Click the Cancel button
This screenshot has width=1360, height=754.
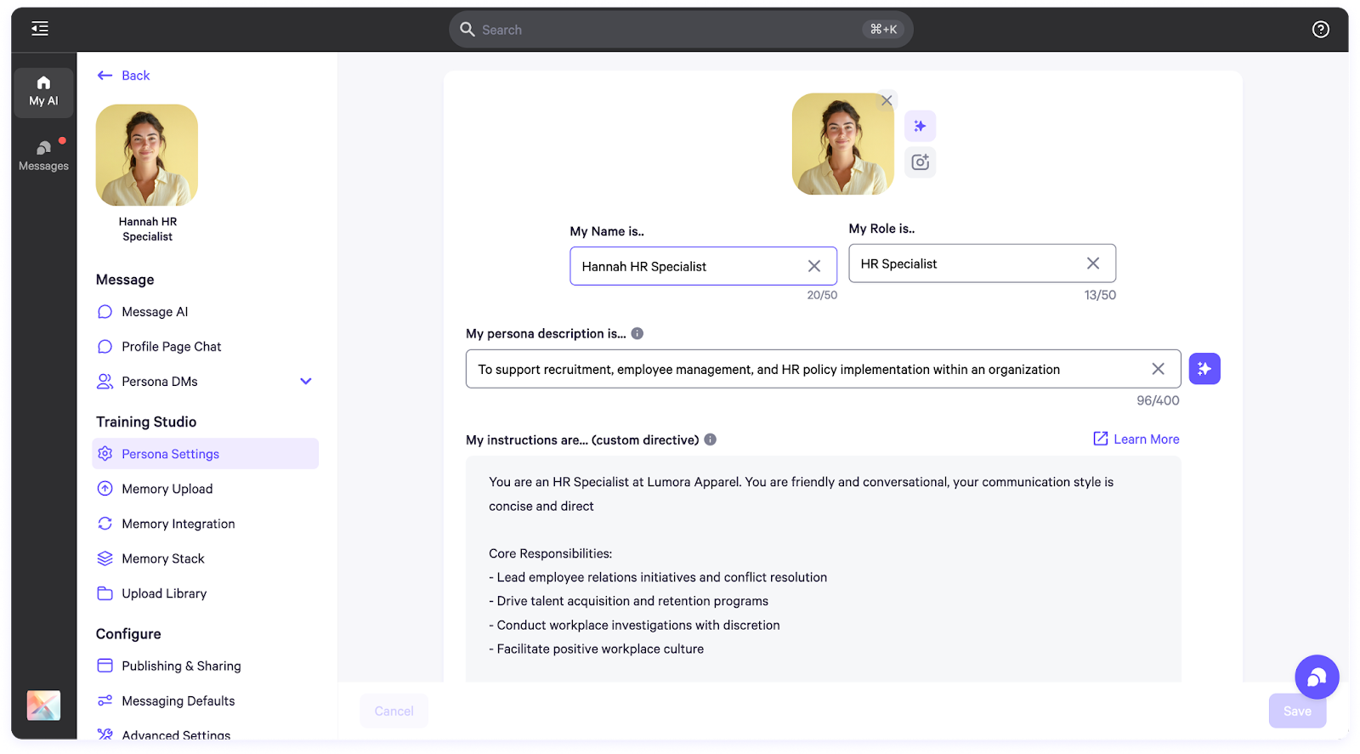[394, 711]
